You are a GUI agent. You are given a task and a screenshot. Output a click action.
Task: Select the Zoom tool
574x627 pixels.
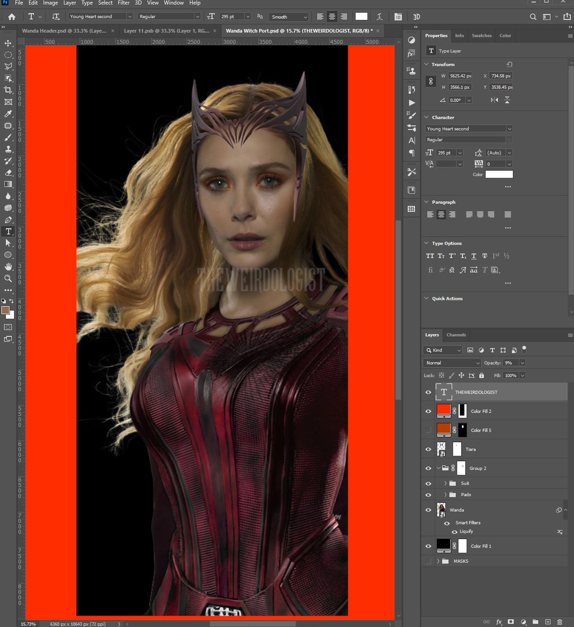8,278
